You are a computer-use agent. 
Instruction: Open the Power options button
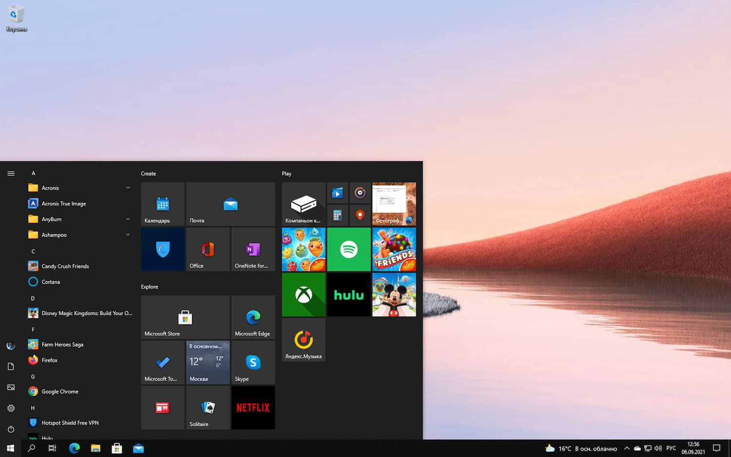[11, 429]
